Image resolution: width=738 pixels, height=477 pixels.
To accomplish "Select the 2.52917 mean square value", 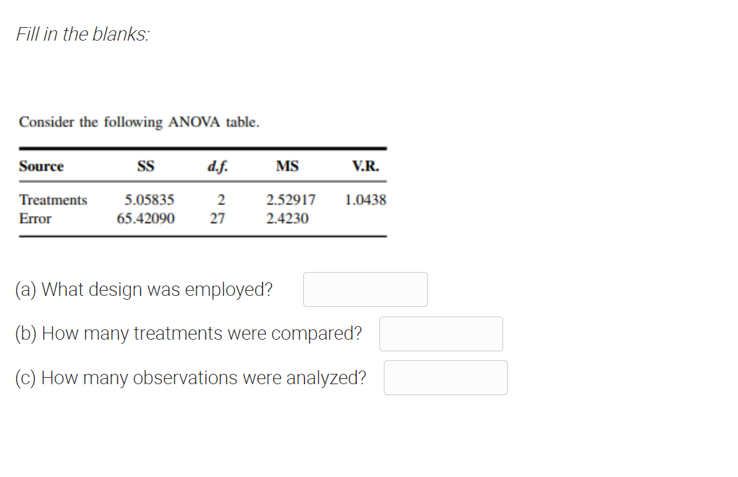I will [x=291, y=200].
